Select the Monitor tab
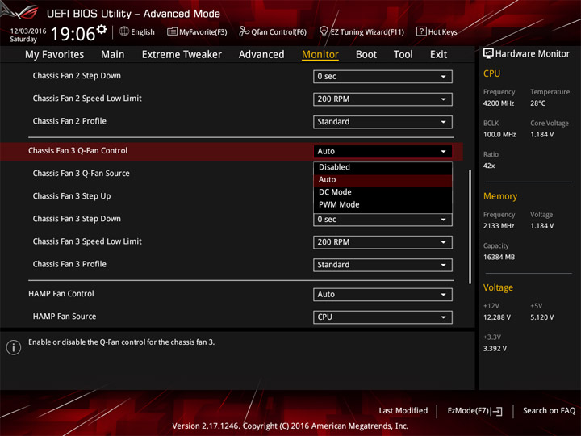 [x=320, y=55]
